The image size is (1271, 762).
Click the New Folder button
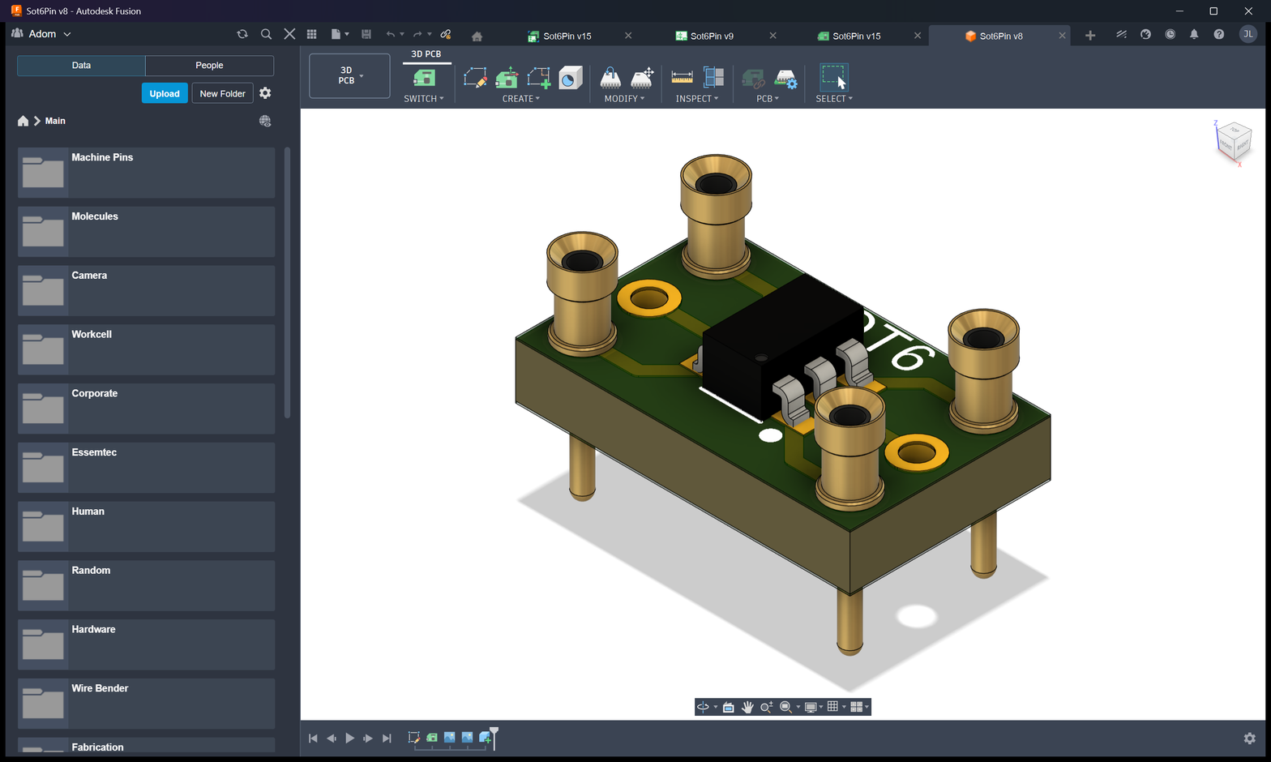click(223, 93)
